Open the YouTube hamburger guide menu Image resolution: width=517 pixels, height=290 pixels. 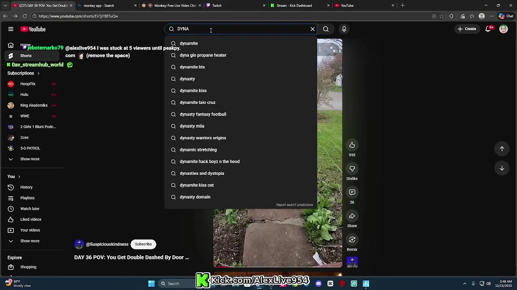tap(11, 29)
